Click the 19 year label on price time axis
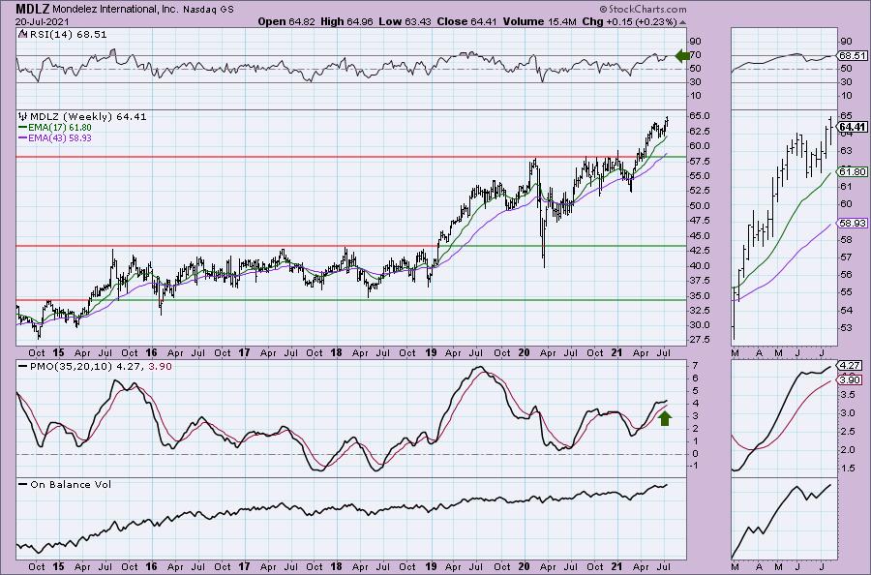Viewport: 871px width, 575px height. [x=431, y=352]
